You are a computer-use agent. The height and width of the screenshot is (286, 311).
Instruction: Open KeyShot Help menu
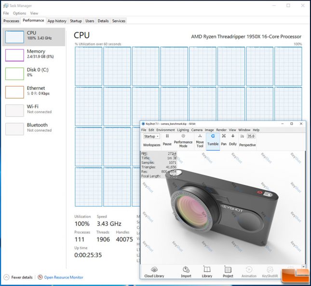[256, 130]
